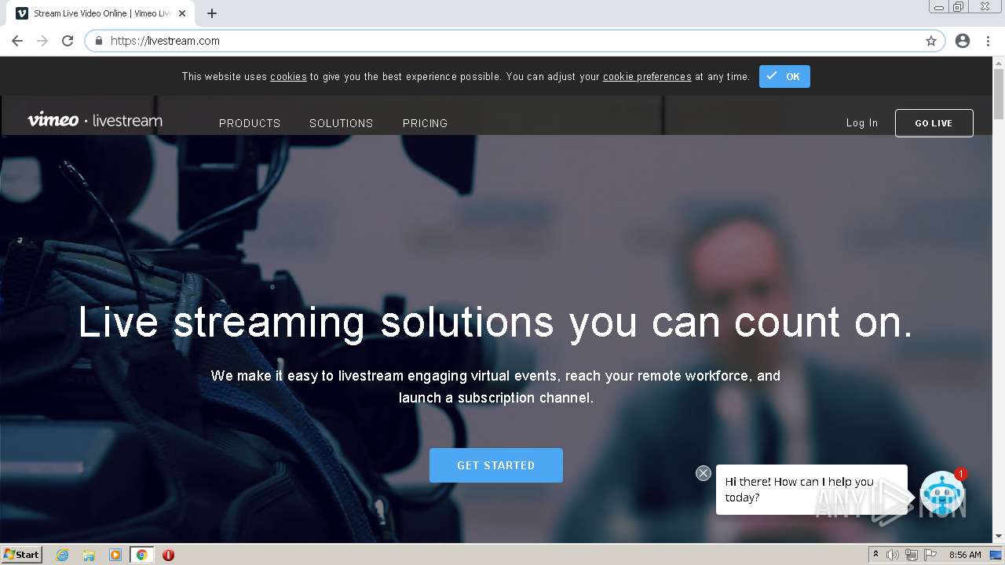The image size is (1005, 565).
Task: Launch Internet Explorer from the taskbar
Action: 63,555
